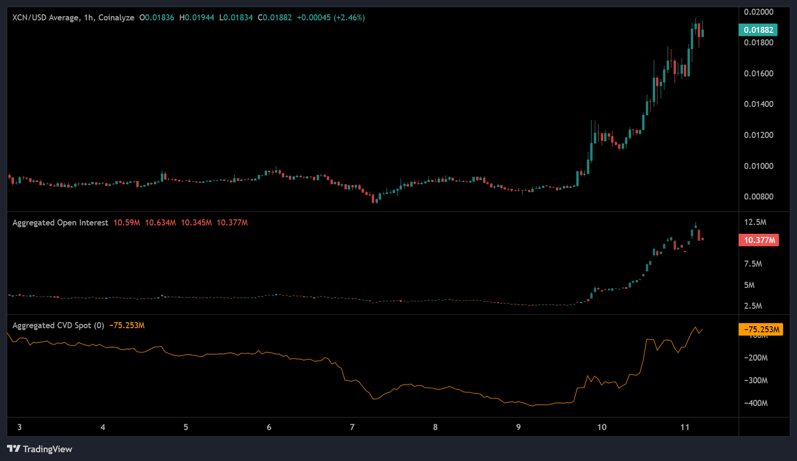Click the red 10.377M open interest tag

click(x=759, y=240)
